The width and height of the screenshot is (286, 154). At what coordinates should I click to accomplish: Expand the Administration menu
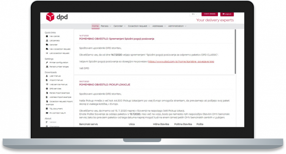pyautogui.click(x=177, y=26)
